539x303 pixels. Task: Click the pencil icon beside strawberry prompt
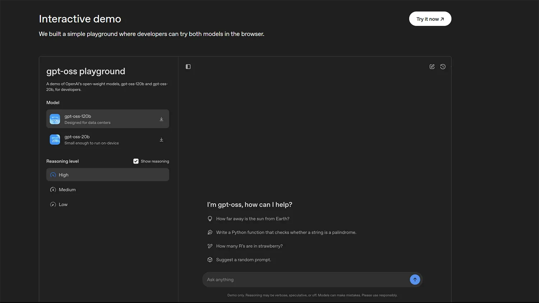[x=210, y=246]
